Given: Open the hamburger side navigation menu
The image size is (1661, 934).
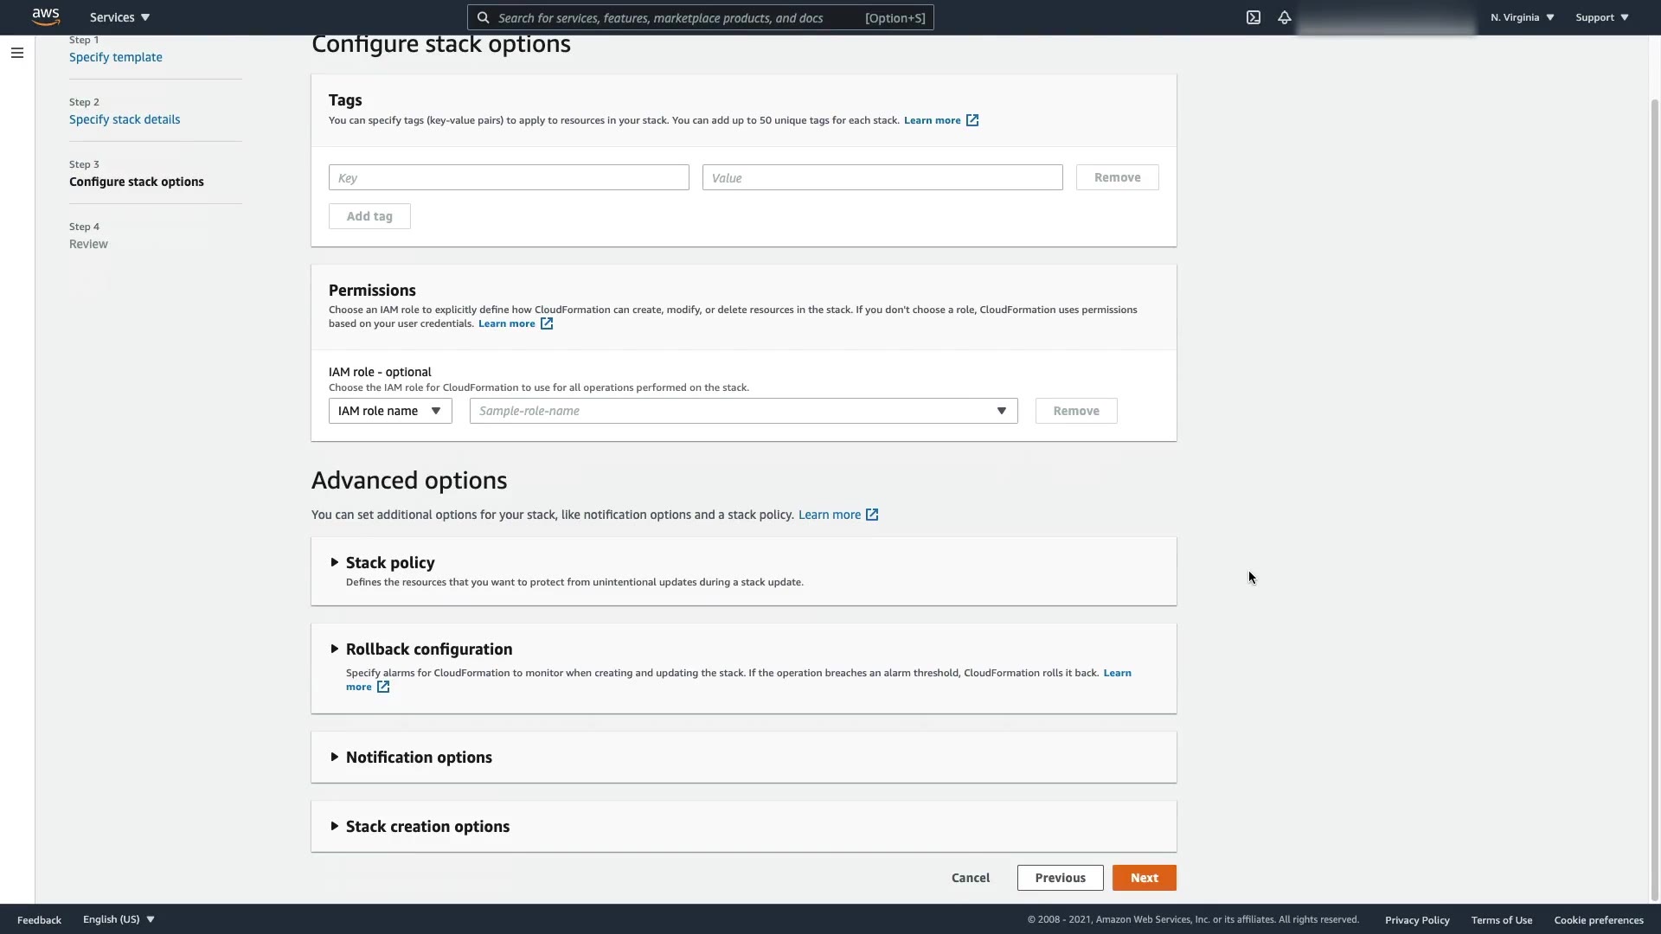Looking at the screenshot, I should click(16, 53).
